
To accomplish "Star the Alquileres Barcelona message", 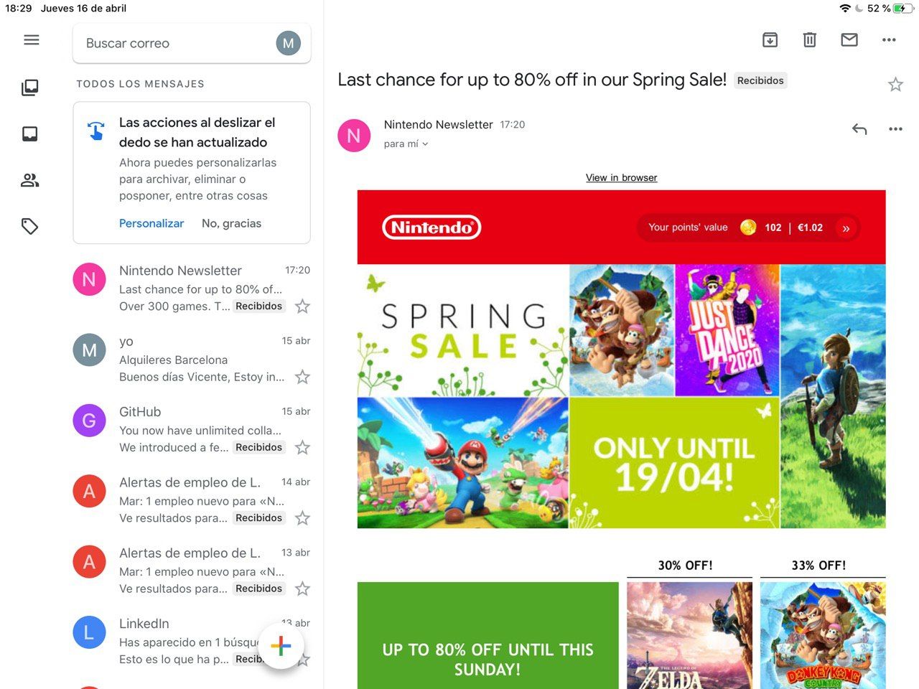I will tap(303, 377).
